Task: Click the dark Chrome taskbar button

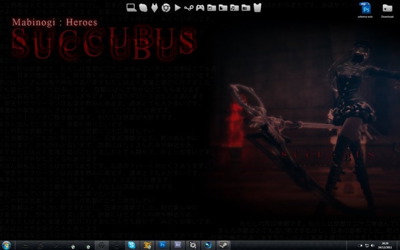Action: coord(102,245)
